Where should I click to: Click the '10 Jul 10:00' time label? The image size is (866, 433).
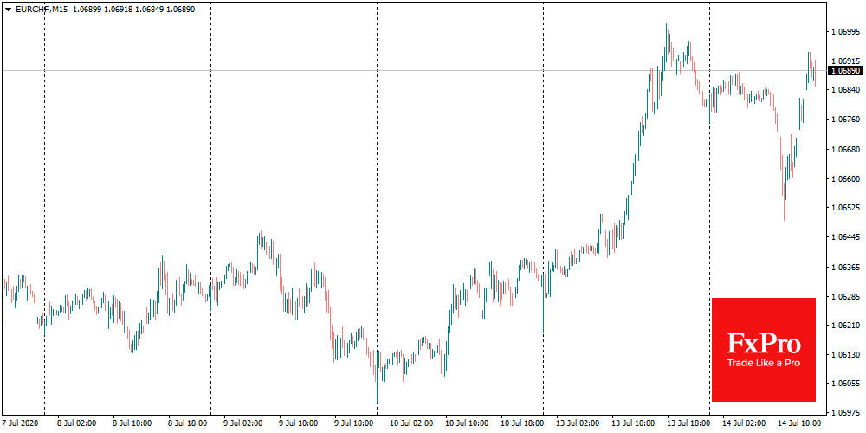click(465, 424)
